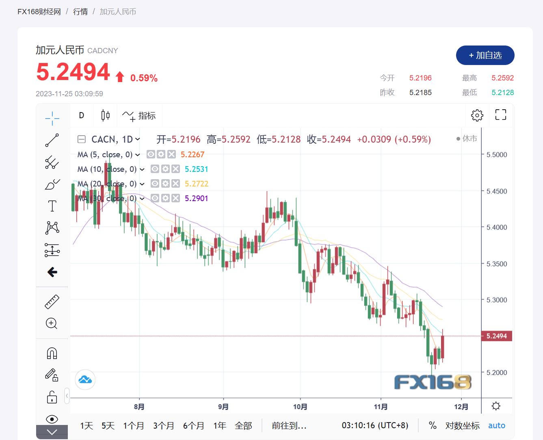Click the 加自选 button

(x=485, y=55)
